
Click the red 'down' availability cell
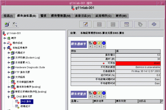[138, 63]
